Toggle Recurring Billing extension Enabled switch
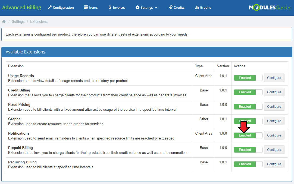294x184 pixels. tap(248, 164)
